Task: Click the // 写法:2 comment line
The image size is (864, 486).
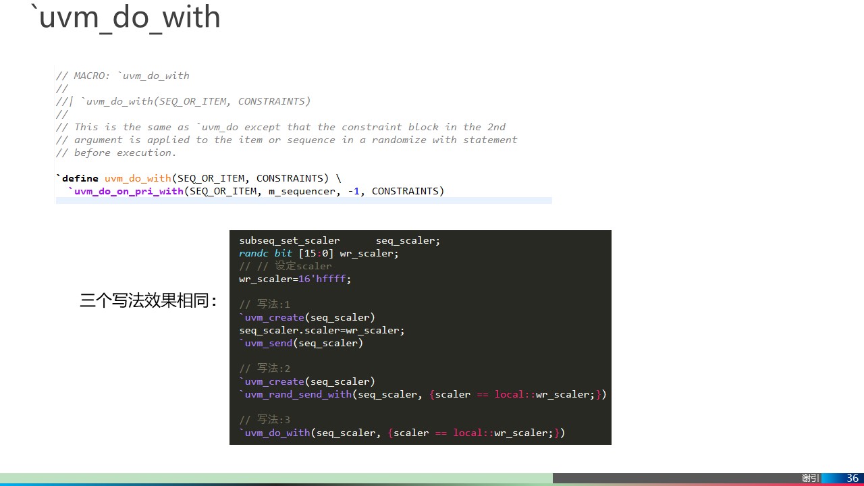Action: (x=265, y=369)
